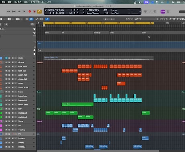Viewport: 185px width, 152px height.
Task: Open the 録音 menu in menu bar
Action: point(10,2)
